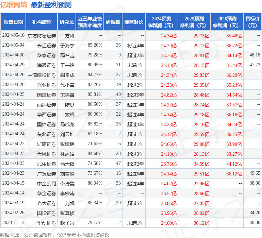Click researcher name 欧子兴
The height and width of the screenshot is (238, 262).
point(67,223)
